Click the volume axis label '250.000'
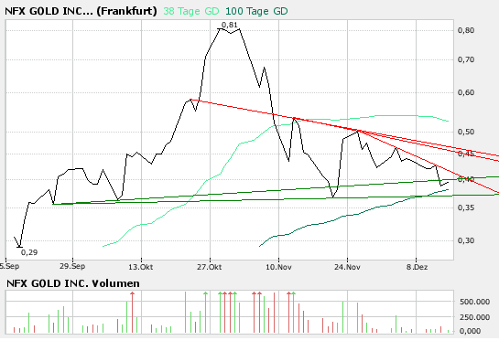The image size is (499, 351). [474, 317]
